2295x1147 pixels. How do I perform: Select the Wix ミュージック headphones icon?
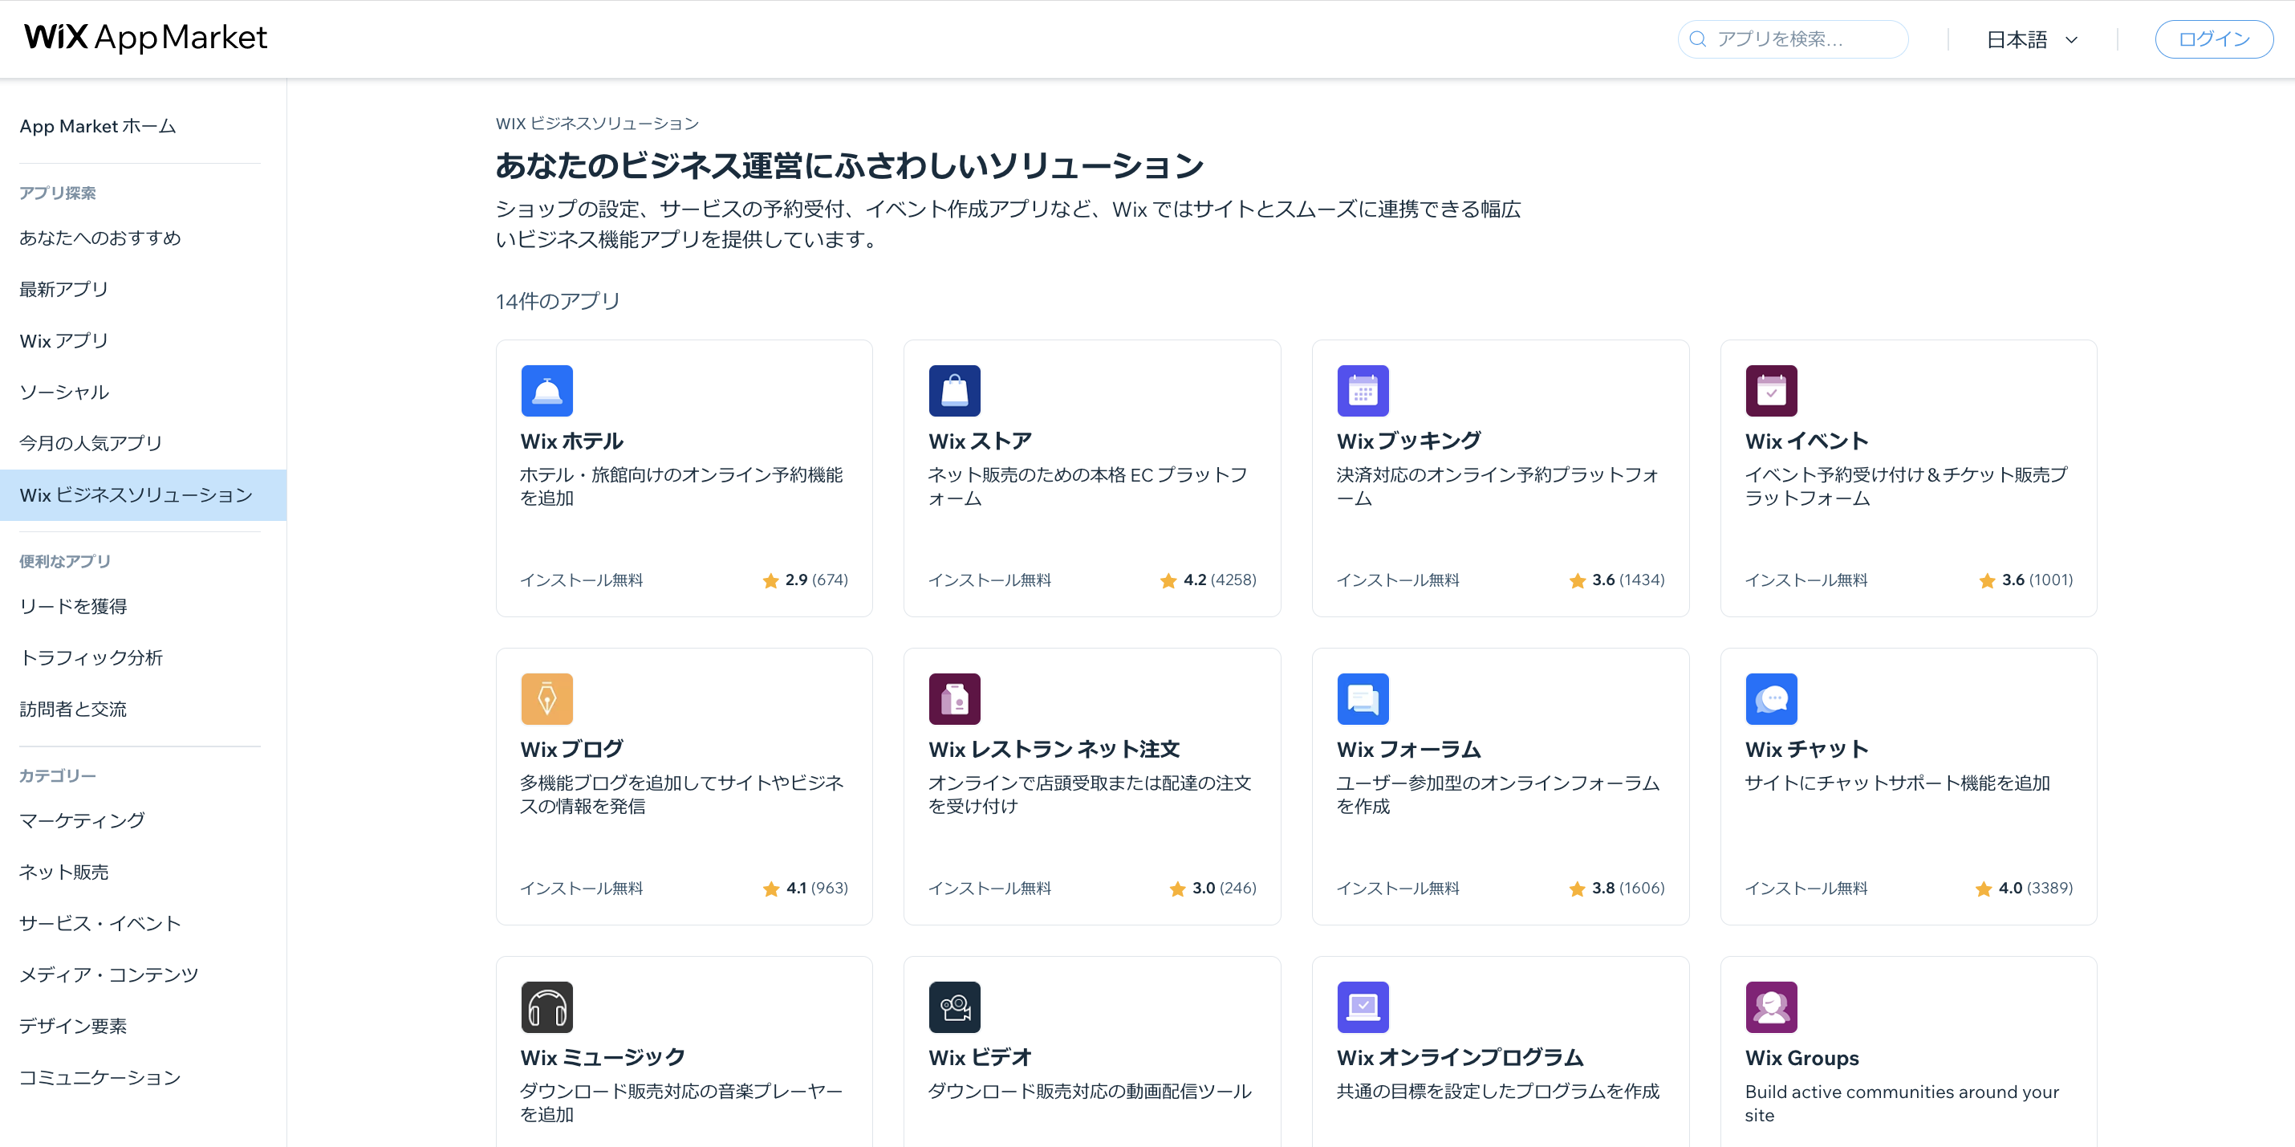click(547, 1007)
